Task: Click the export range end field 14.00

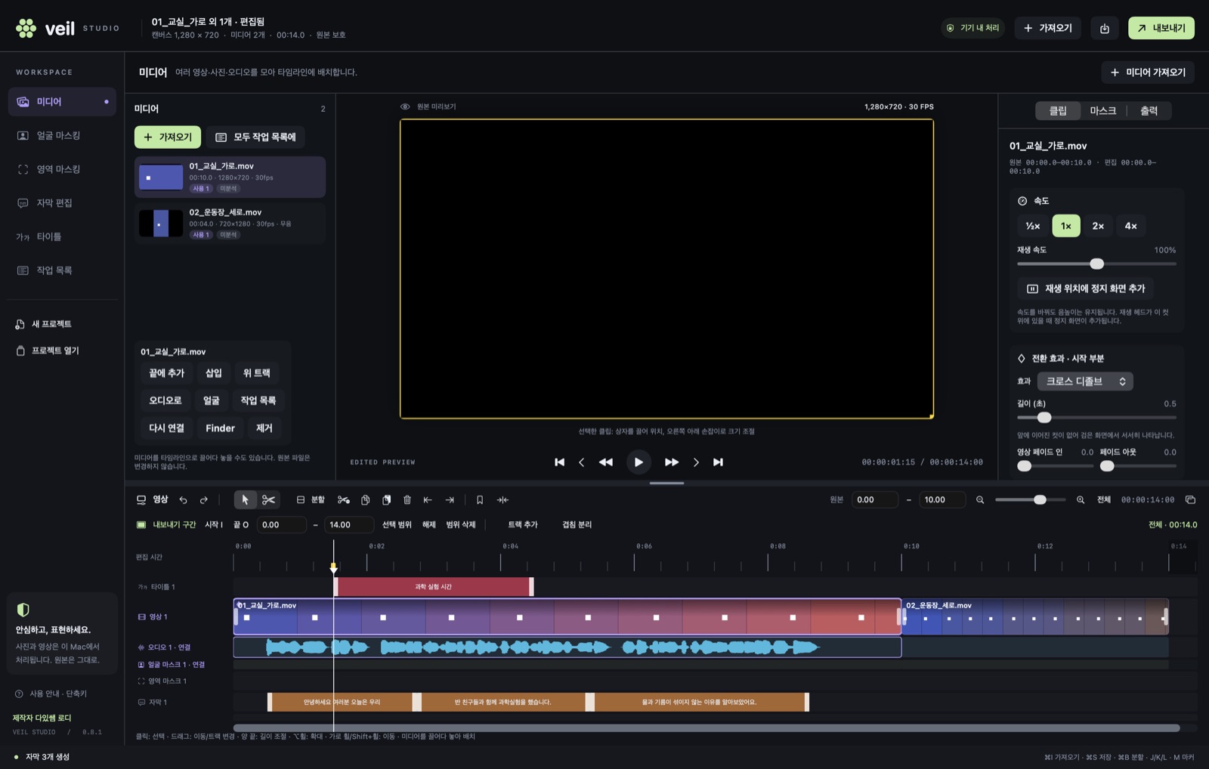Action: pos(348,525)
